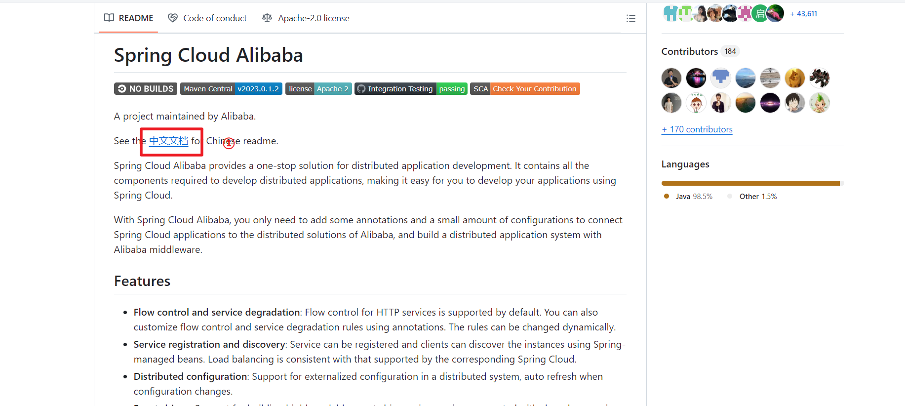The width and height of the screenshot is (905, 406).
Task: Open the + 43,611 users link
Action: [803, 14]
